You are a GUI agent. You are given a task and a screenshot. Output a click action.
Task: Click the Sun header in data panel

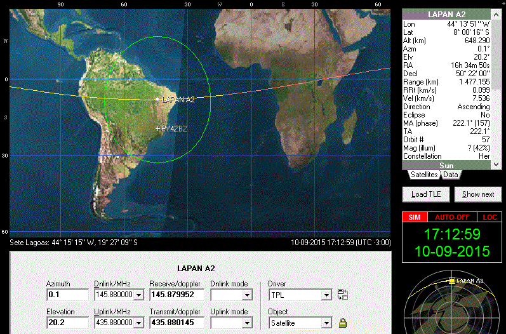click(446, 165)
